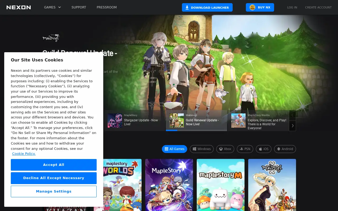The width and height of the screenshot is (338, 211).
Task: Open the MapleStory Worlds game card
Action: [x=122, y=185]
